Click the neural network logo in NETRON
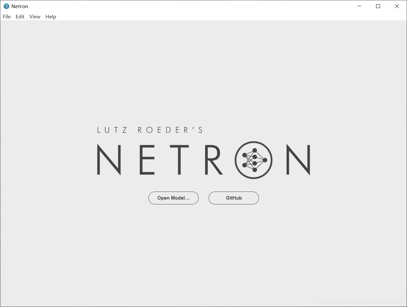This screenshot has width=407, height=307. coord(254,160)
